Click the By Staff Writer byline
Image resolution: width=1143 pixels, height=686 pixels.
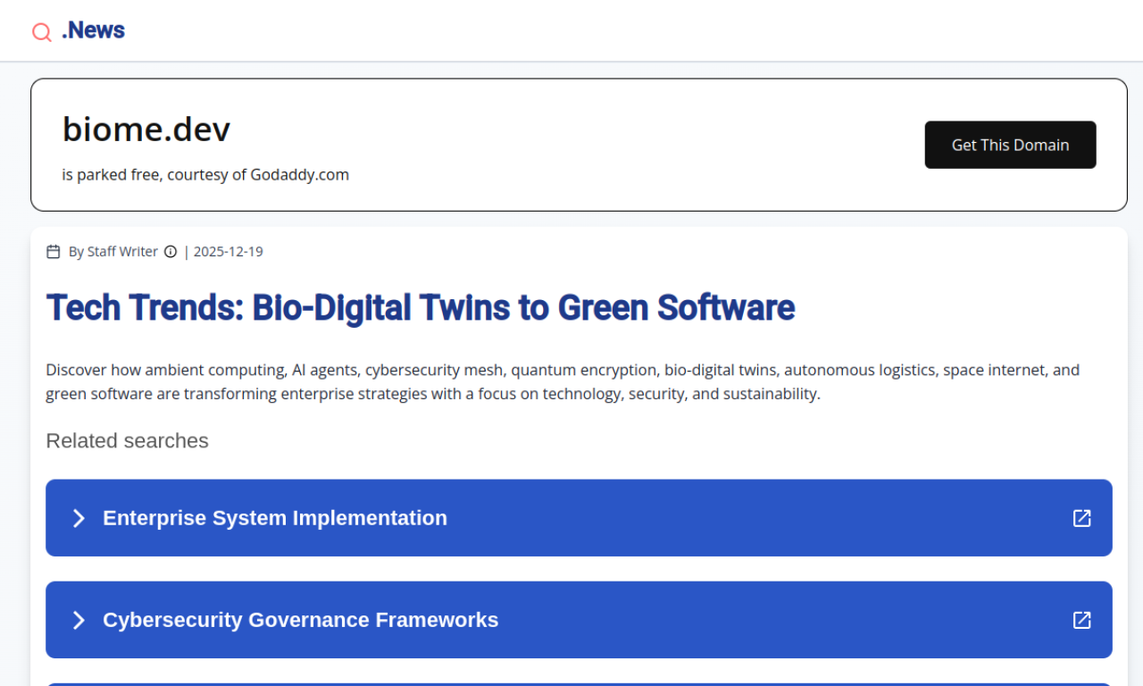[113, 252]
